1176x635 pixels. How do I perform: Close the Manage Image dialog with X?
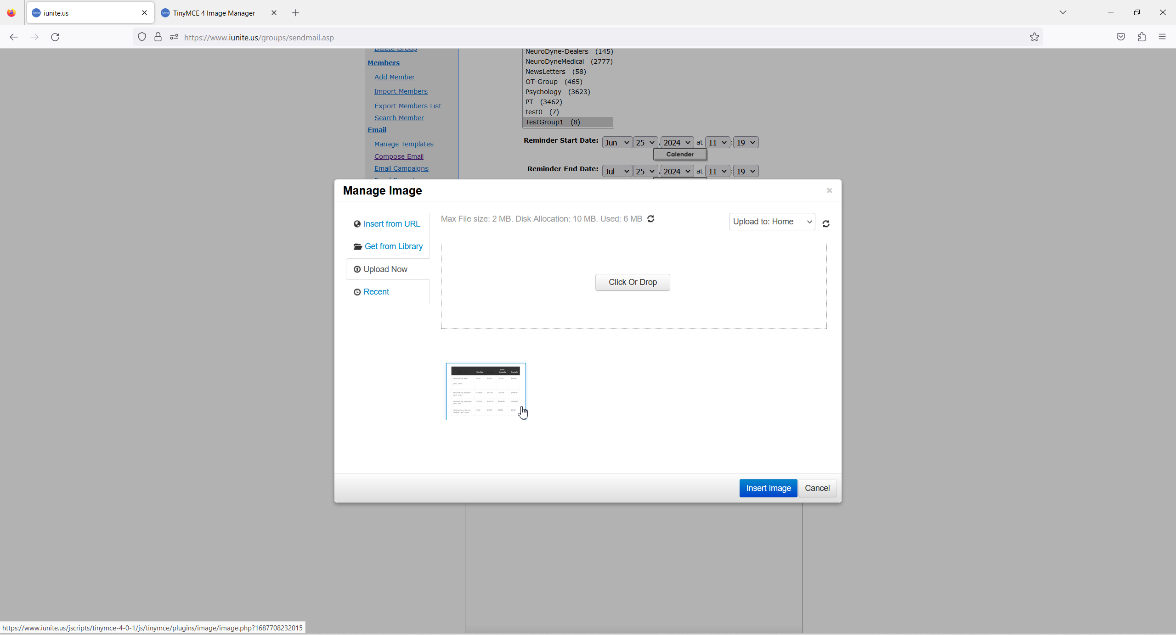(x=829, y=190)
